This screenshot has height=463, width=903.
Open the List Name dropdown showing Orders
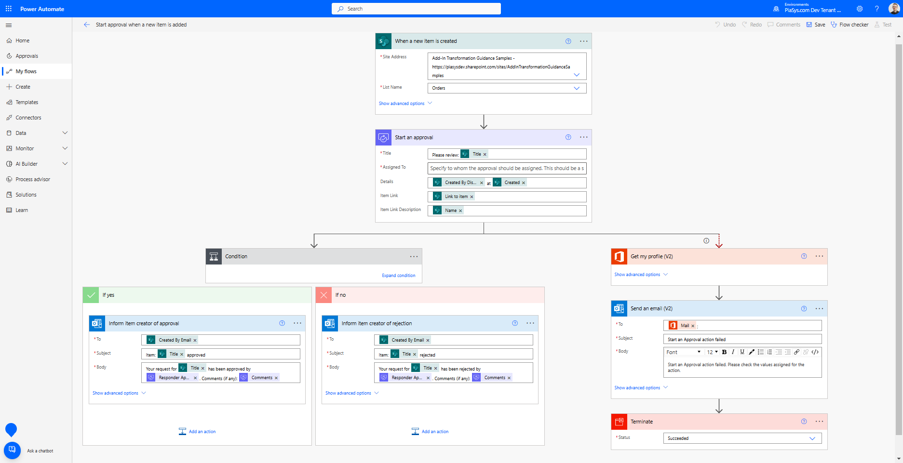click(x=577, y=88)
